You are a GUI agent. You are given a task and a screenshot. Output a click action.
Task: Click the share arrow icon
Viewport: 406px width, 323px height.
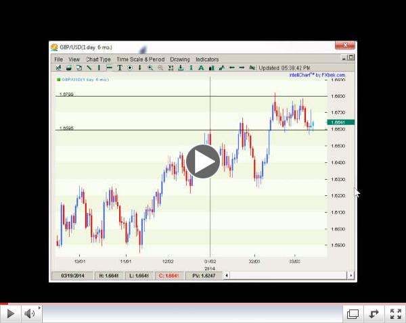(x=374, y=314)
